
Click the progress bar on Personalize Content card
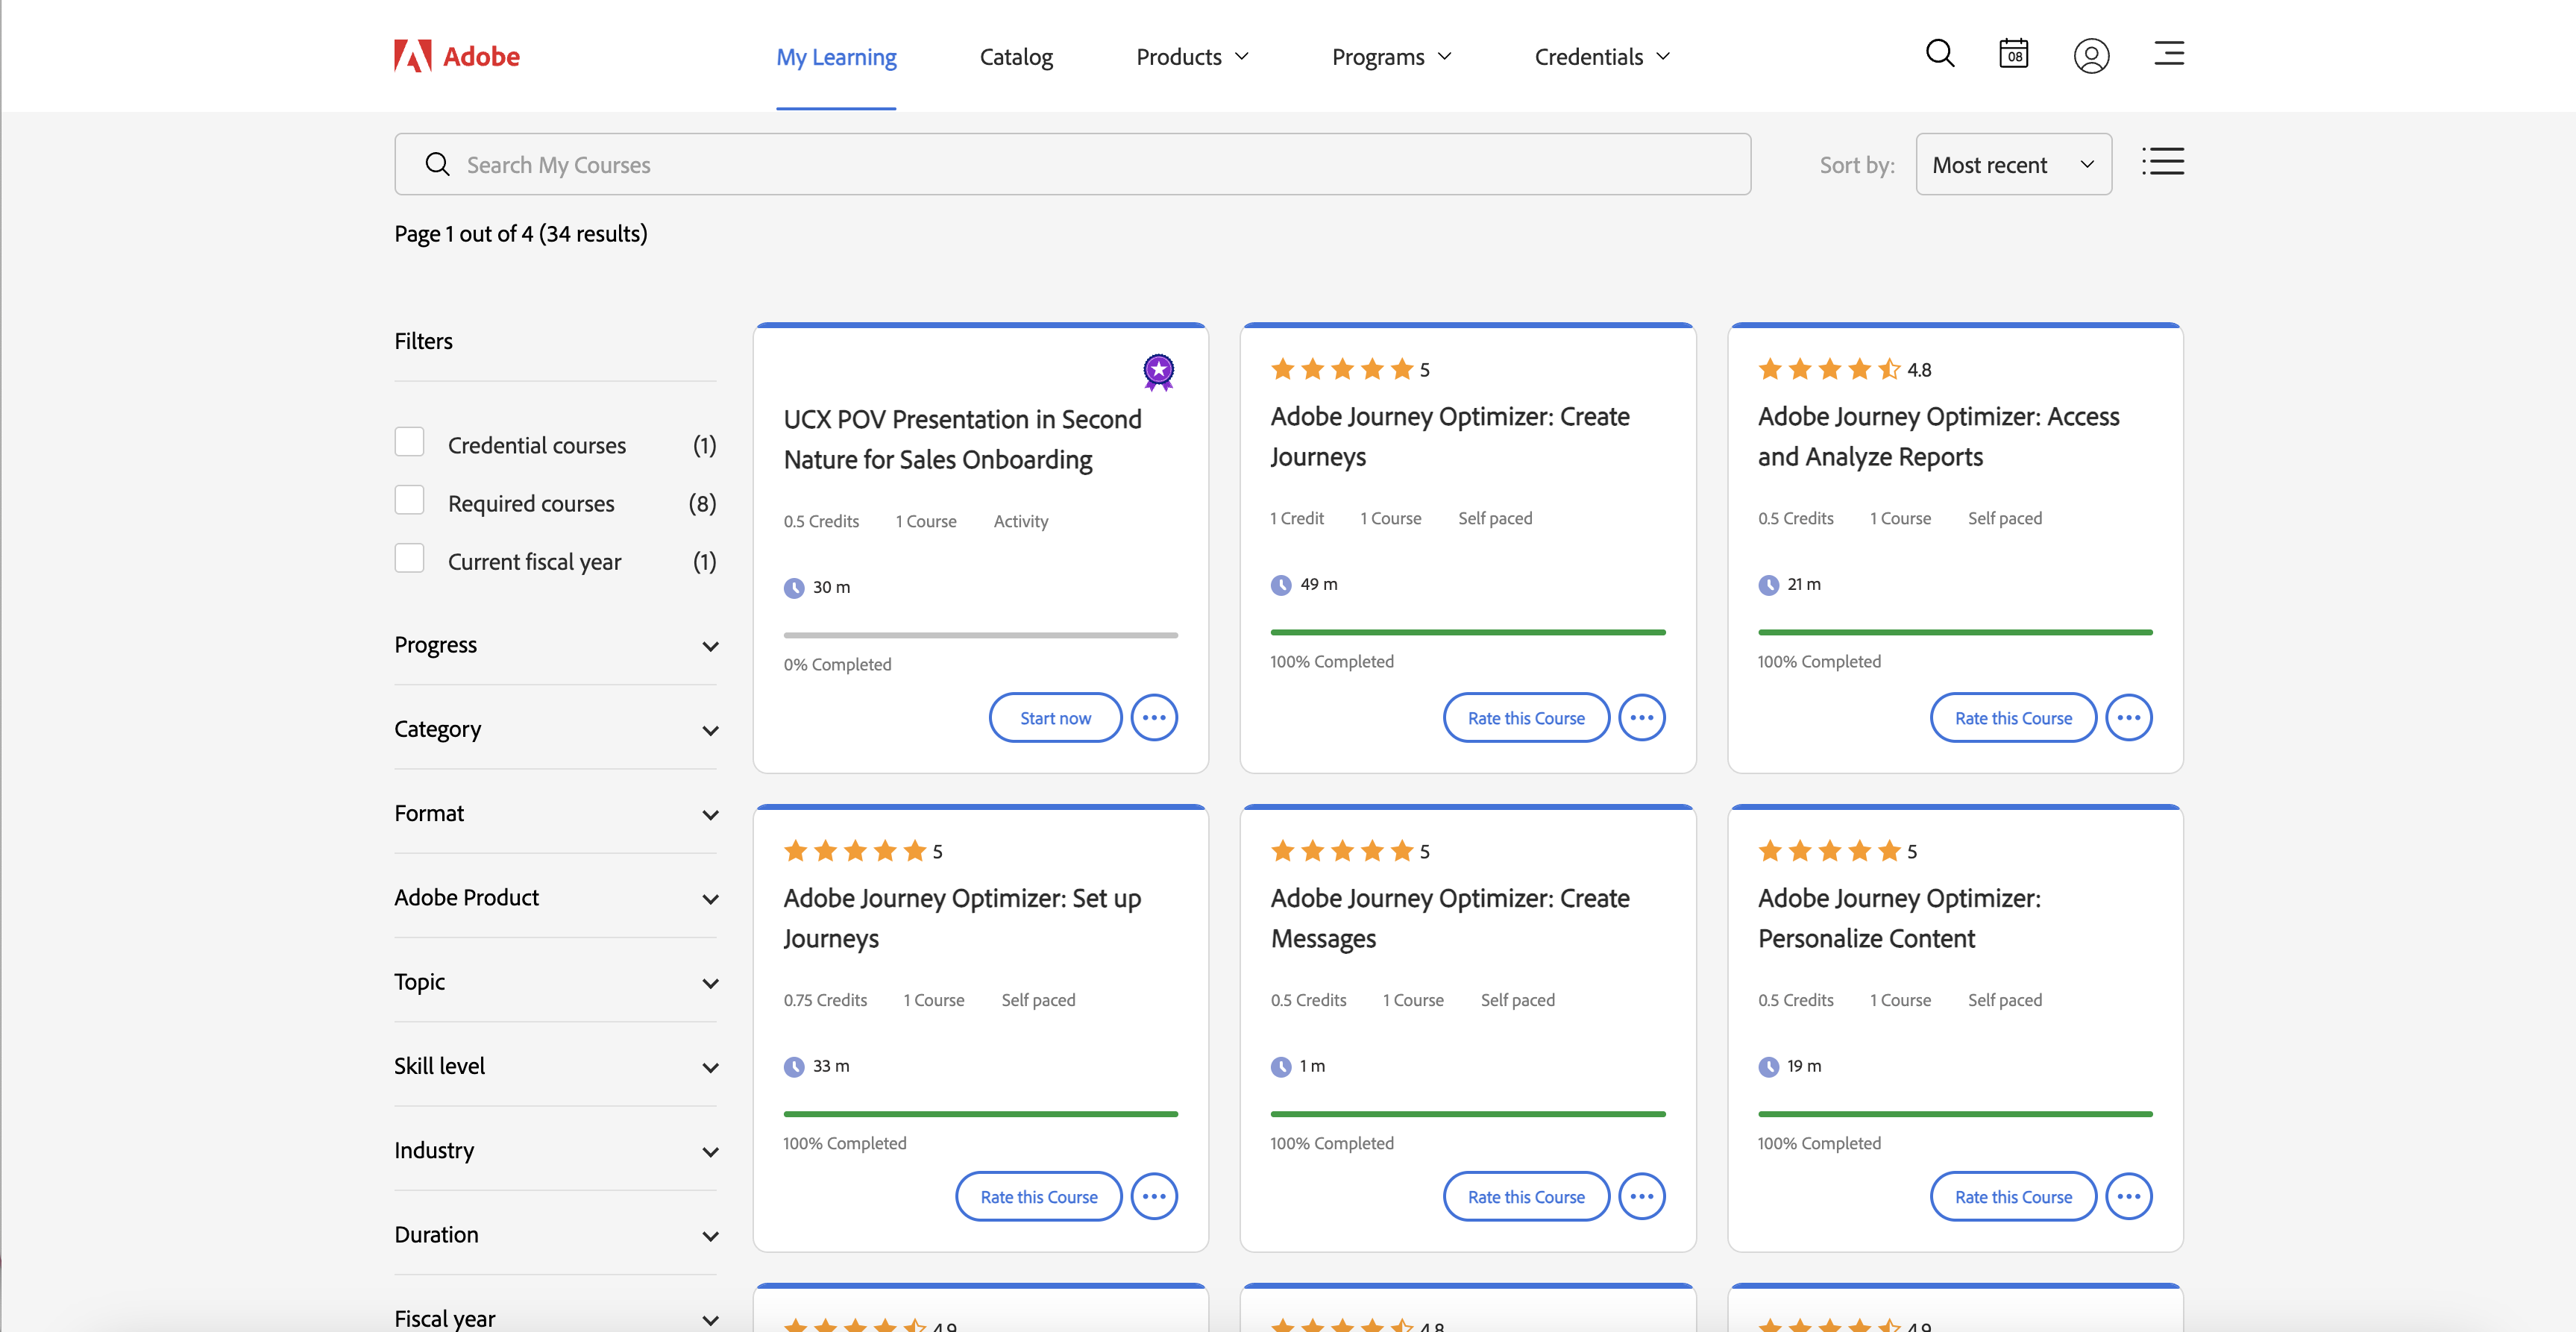[x=1955, y=1114]
